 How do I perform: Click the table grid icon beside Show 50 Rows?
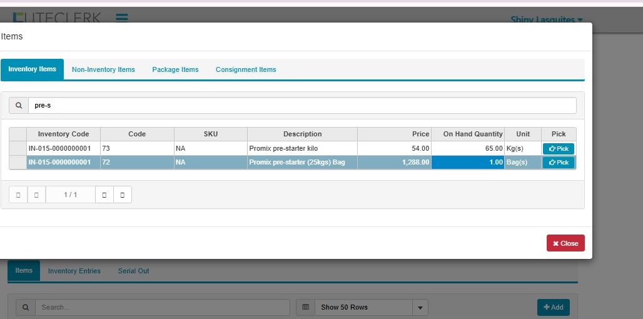[x=305, y=307]
